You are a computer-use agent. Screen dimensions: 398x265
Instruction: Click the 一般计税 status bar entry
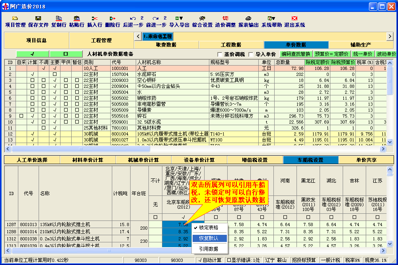coord(330,260)
